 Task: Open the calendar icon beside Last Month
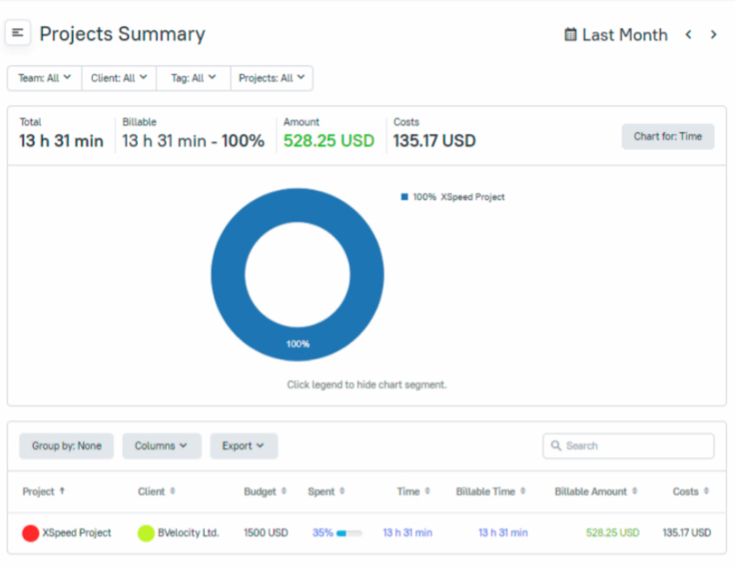pyautogui.click(x=570, y=35)
